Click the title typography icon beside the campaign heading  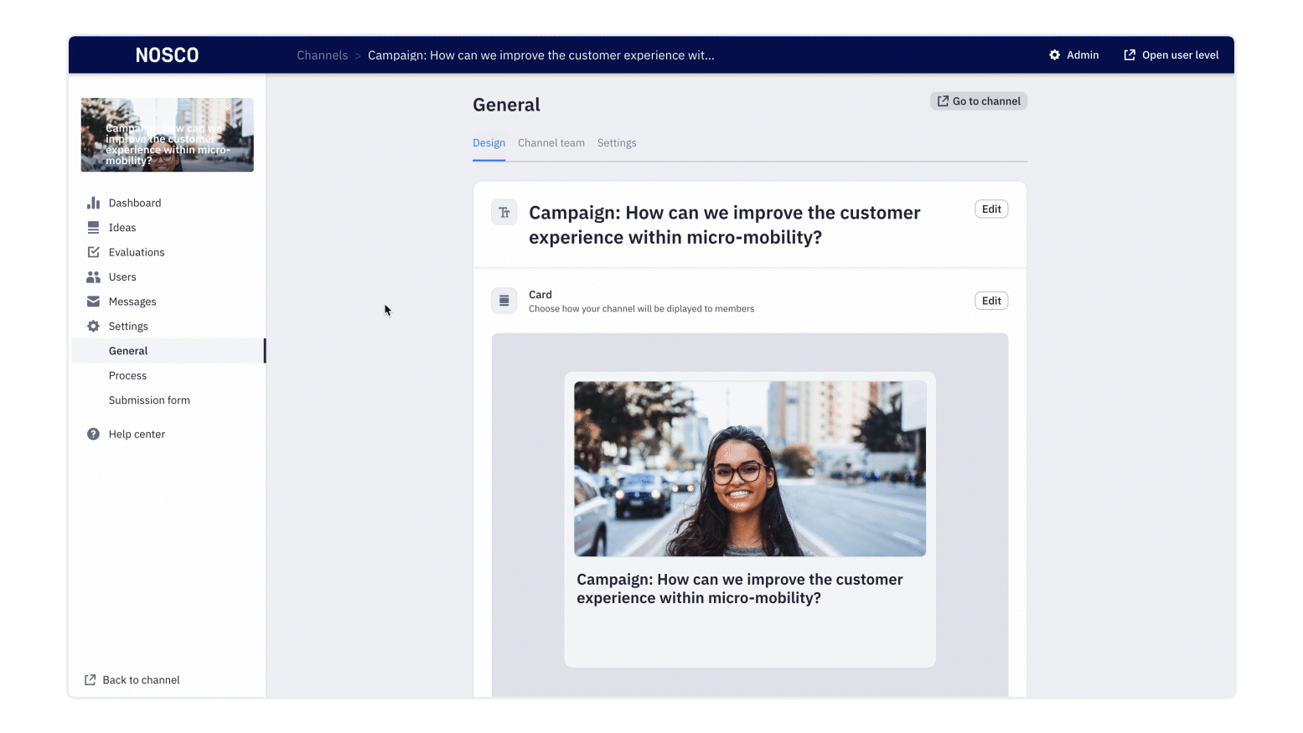click(504, 212)
